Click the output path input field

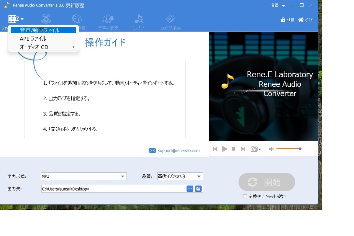point(114,189)
